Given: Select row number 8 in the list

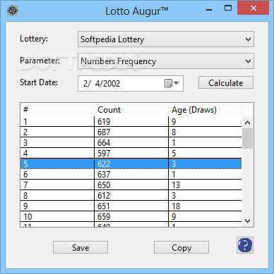Looking at the screenshot, I should point(131,196).
